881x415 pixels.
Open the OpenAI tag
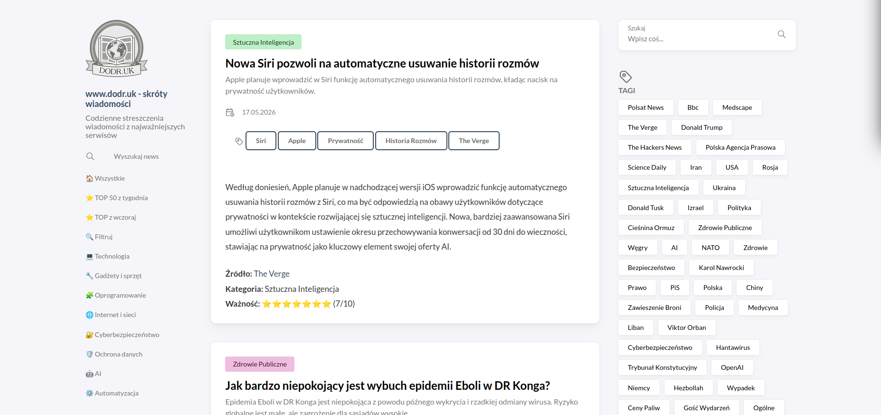tap(732, 367)
